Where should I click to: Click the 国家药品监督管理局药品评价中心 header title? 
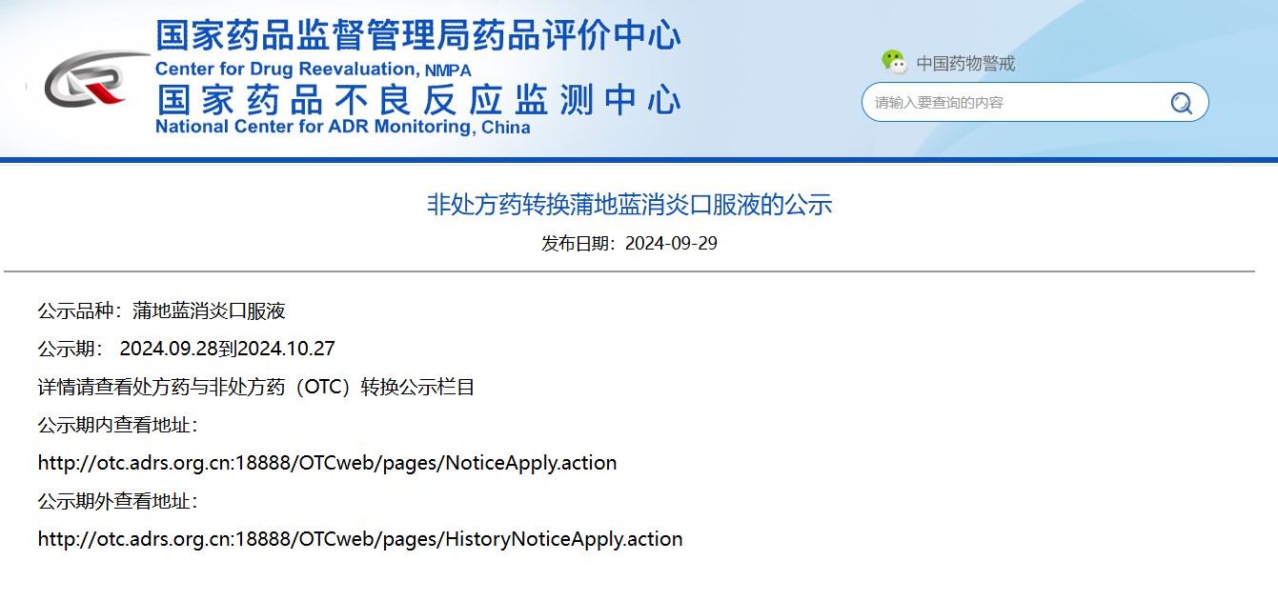point(417,36)
